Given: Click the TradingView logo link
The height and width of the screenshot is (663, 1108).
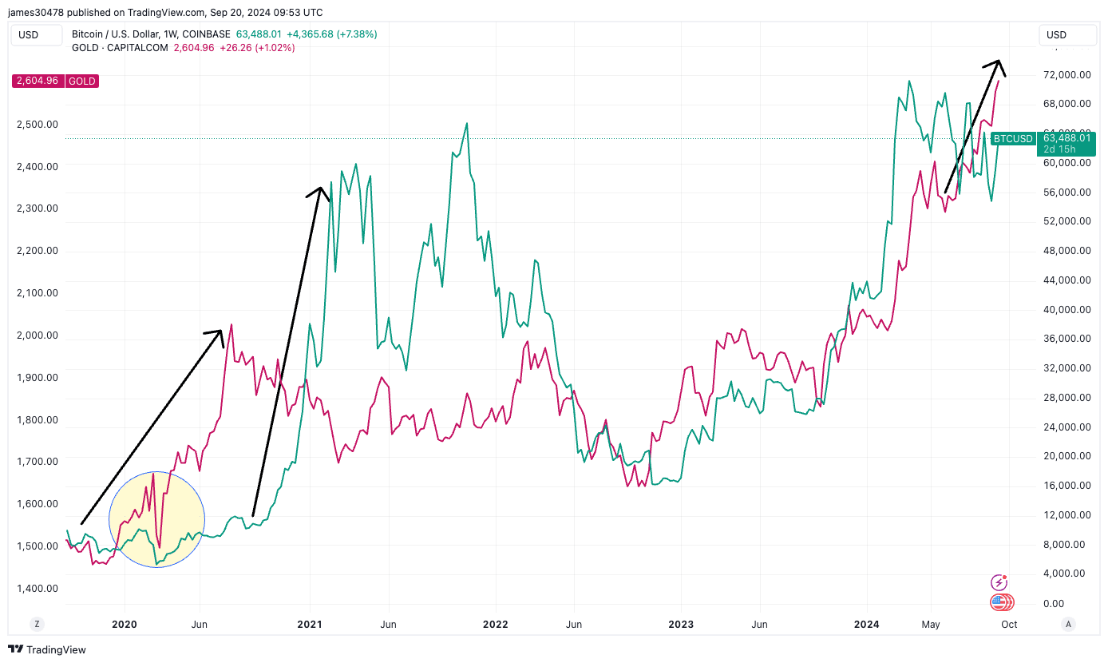Looking at the screenshot, I should pos(47,649).
